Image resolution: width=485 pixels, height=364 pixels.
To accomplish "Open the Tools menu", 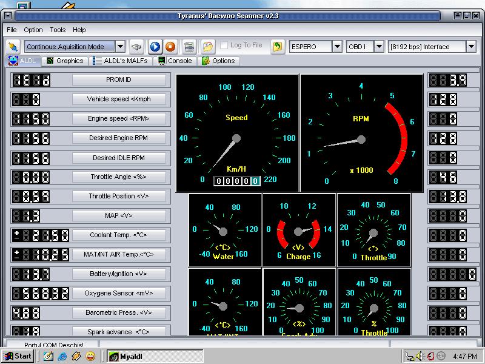I will coord(58,30).
